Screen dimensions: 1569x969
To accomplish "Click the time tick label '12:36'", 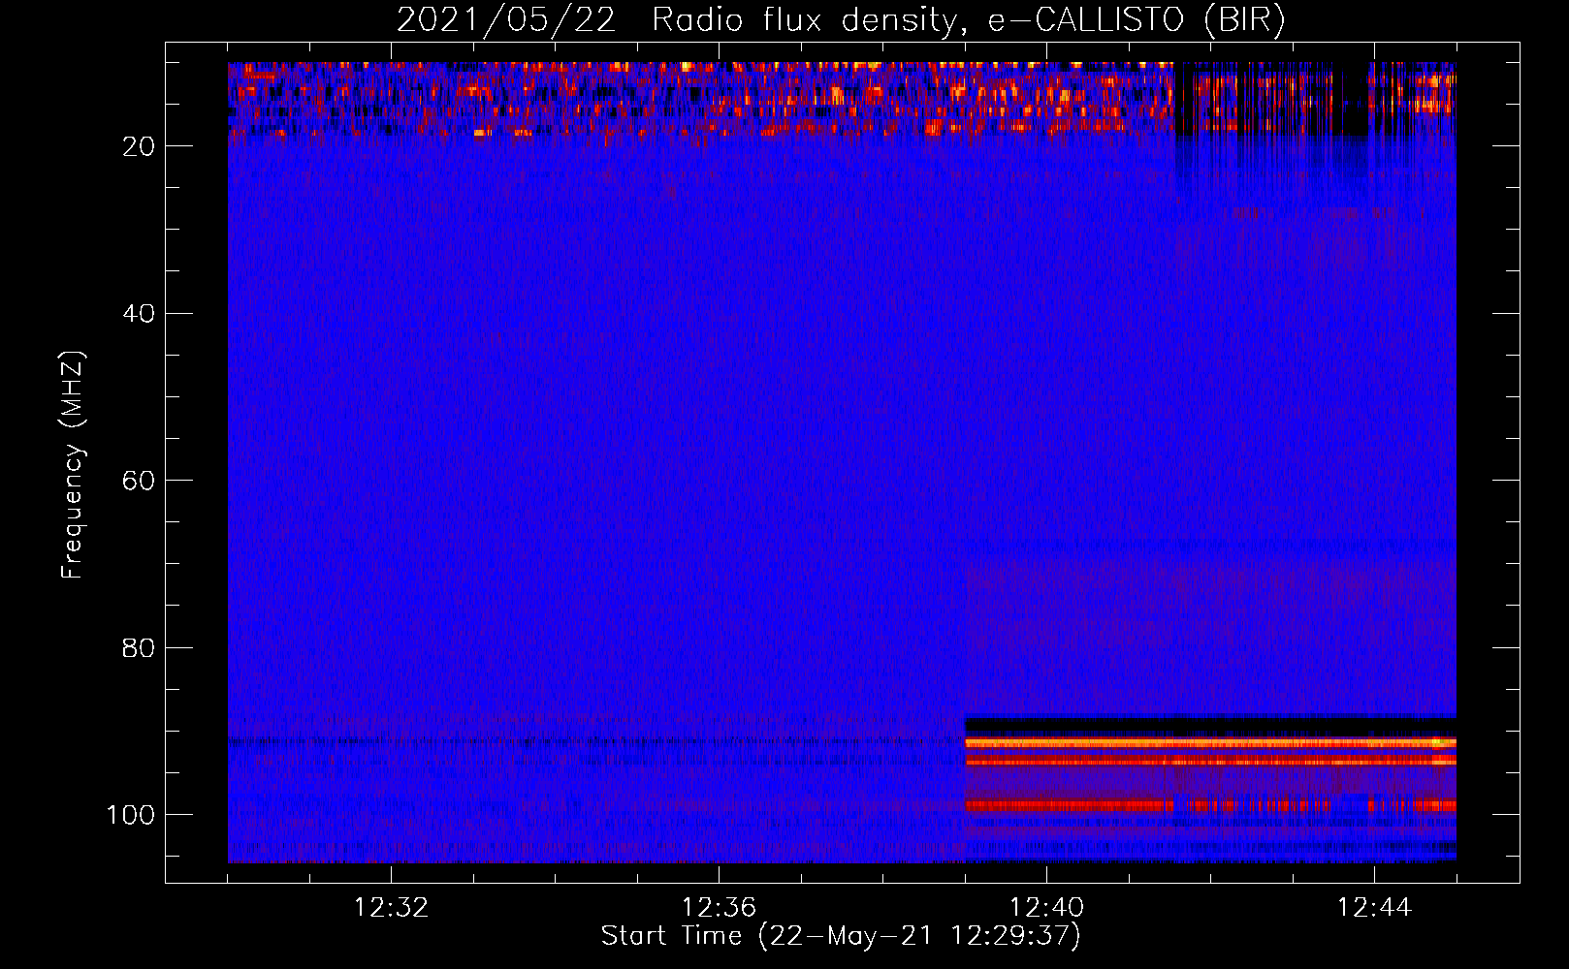I will 719,908.
